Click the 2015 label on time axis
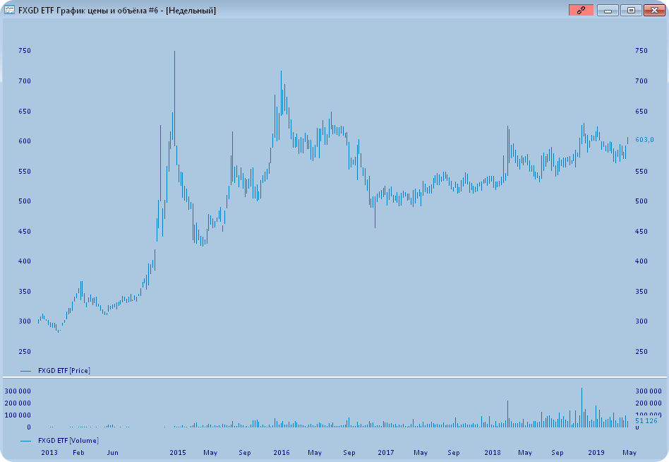669x462 pixels. [178, 453]
